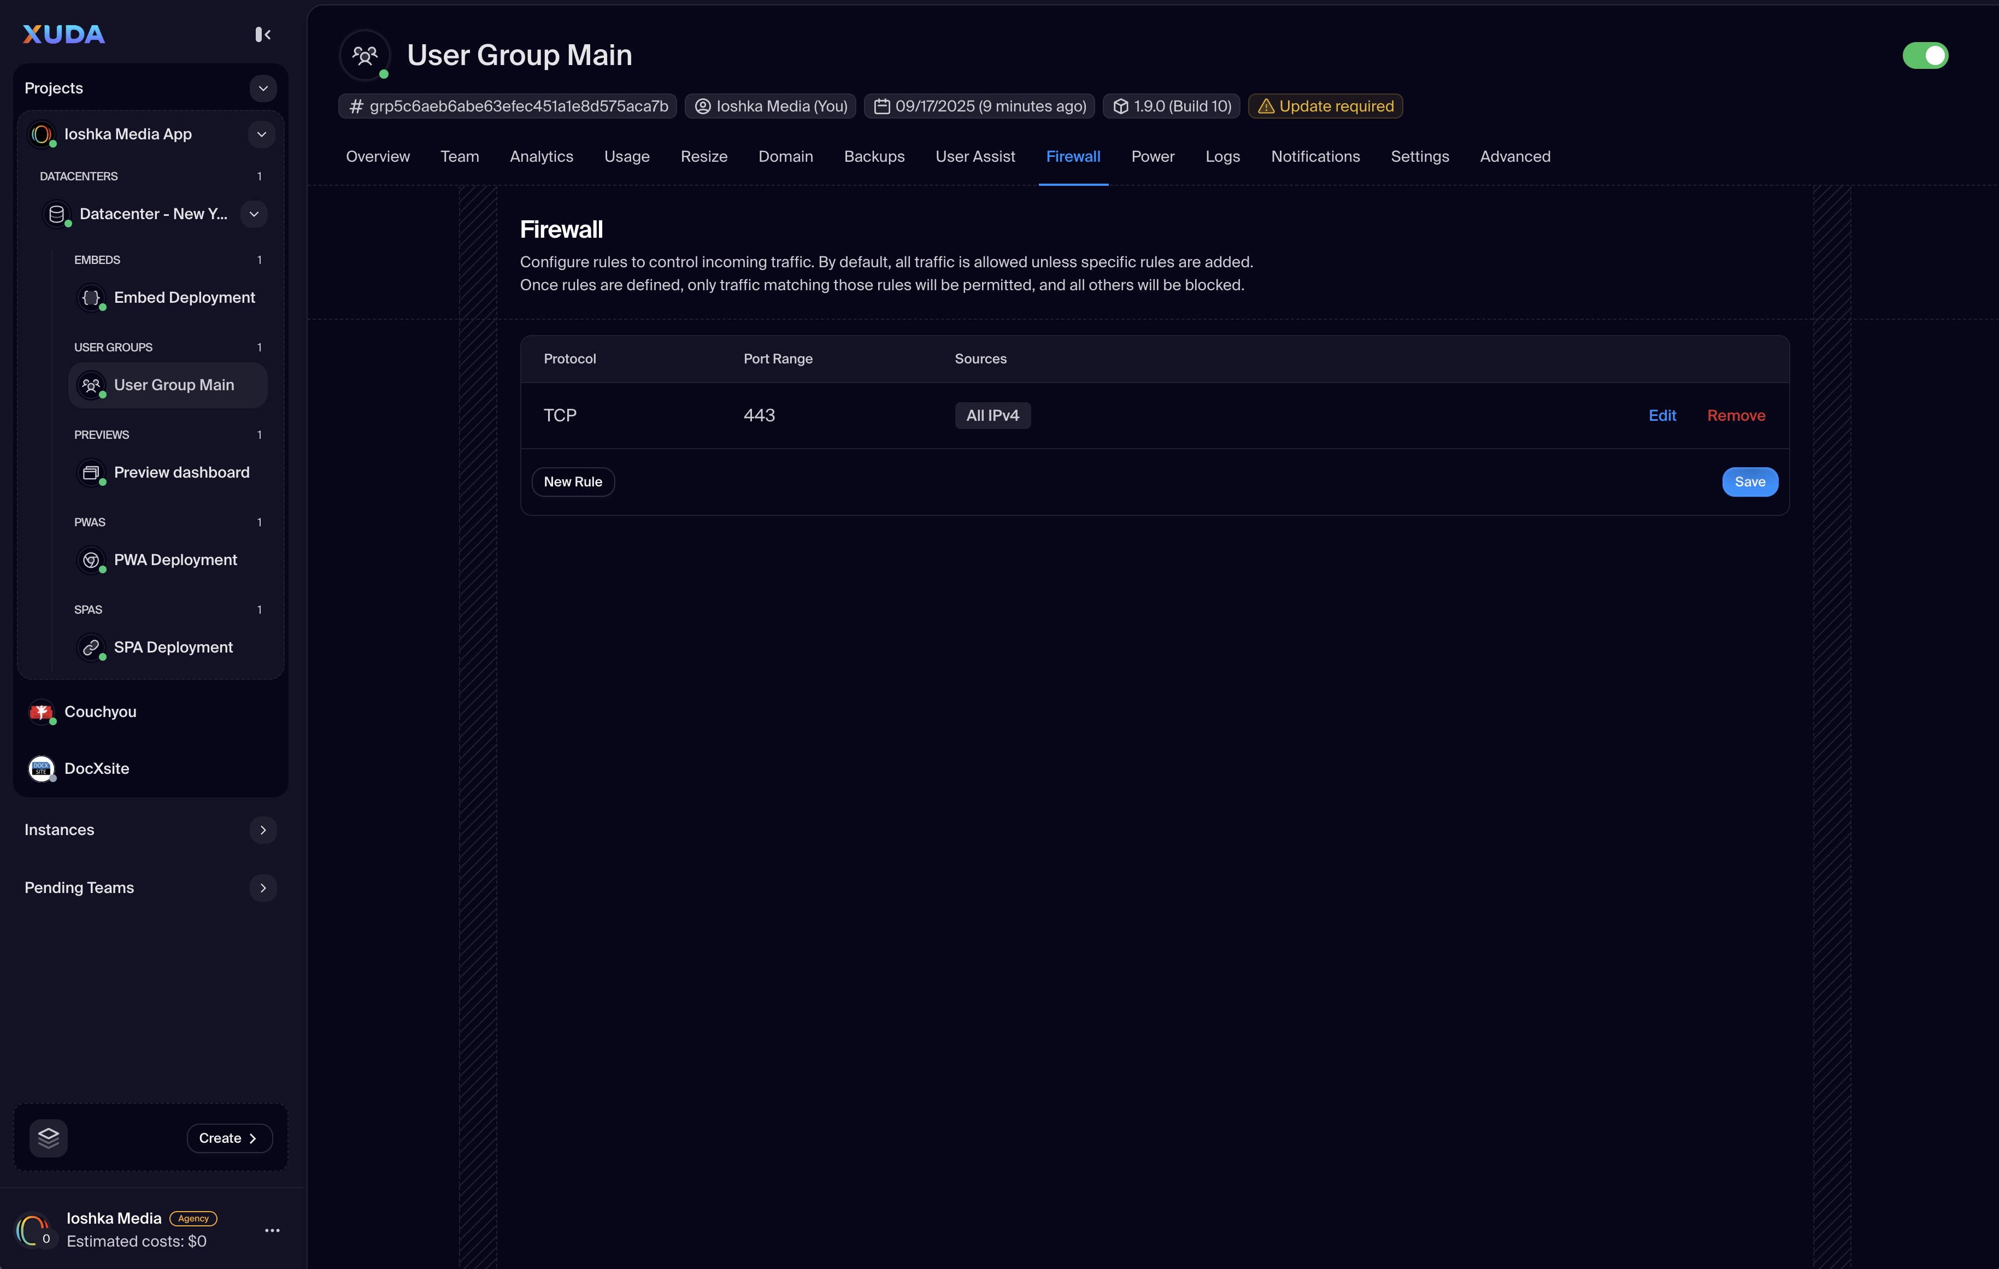Collapse the Datacenter - New York tree
Screen dimensions: 1999x1269
click(253, 214)
